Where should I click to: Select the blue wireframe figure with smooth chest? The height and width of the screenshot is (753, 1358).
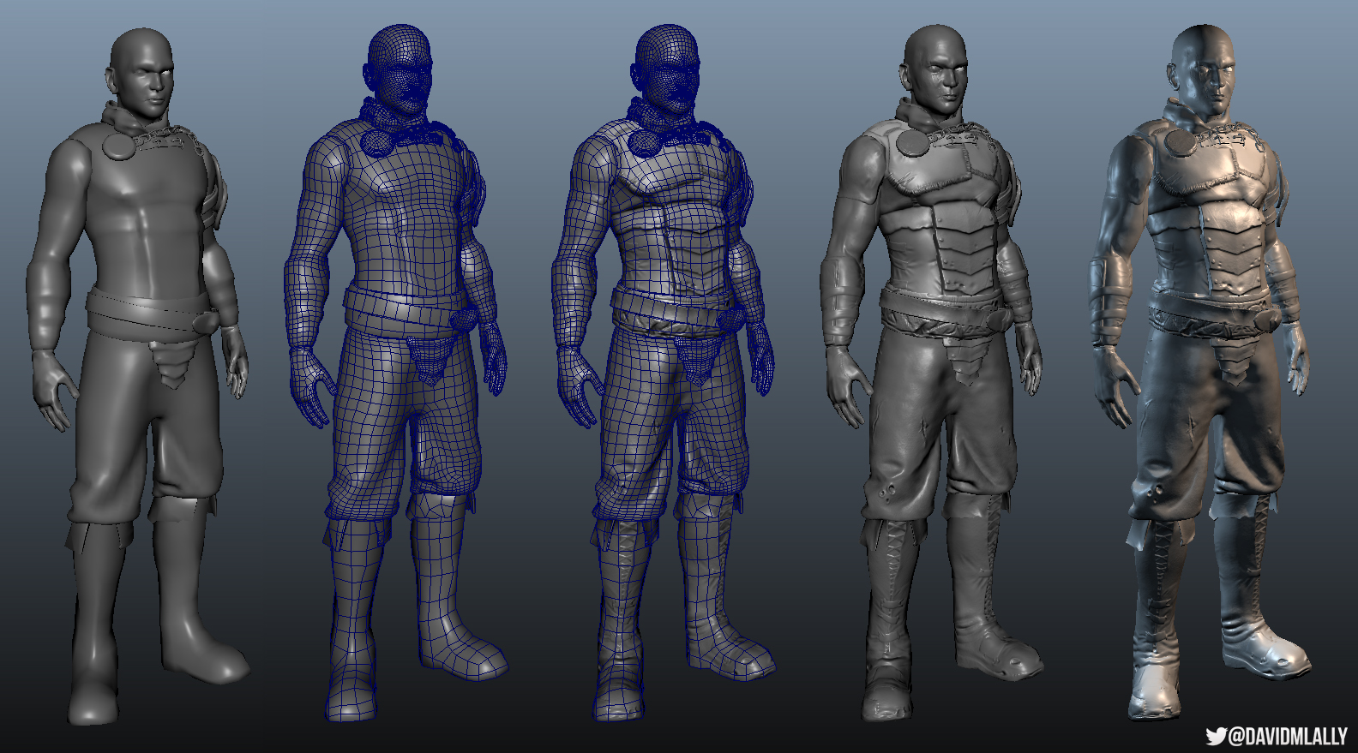click(x=396, y=373)
